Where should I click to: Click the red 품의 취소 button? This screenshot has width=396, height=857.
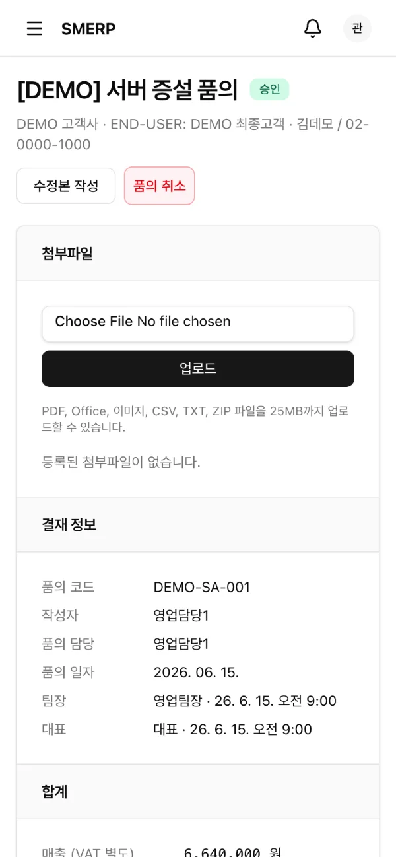click(159, 186)
